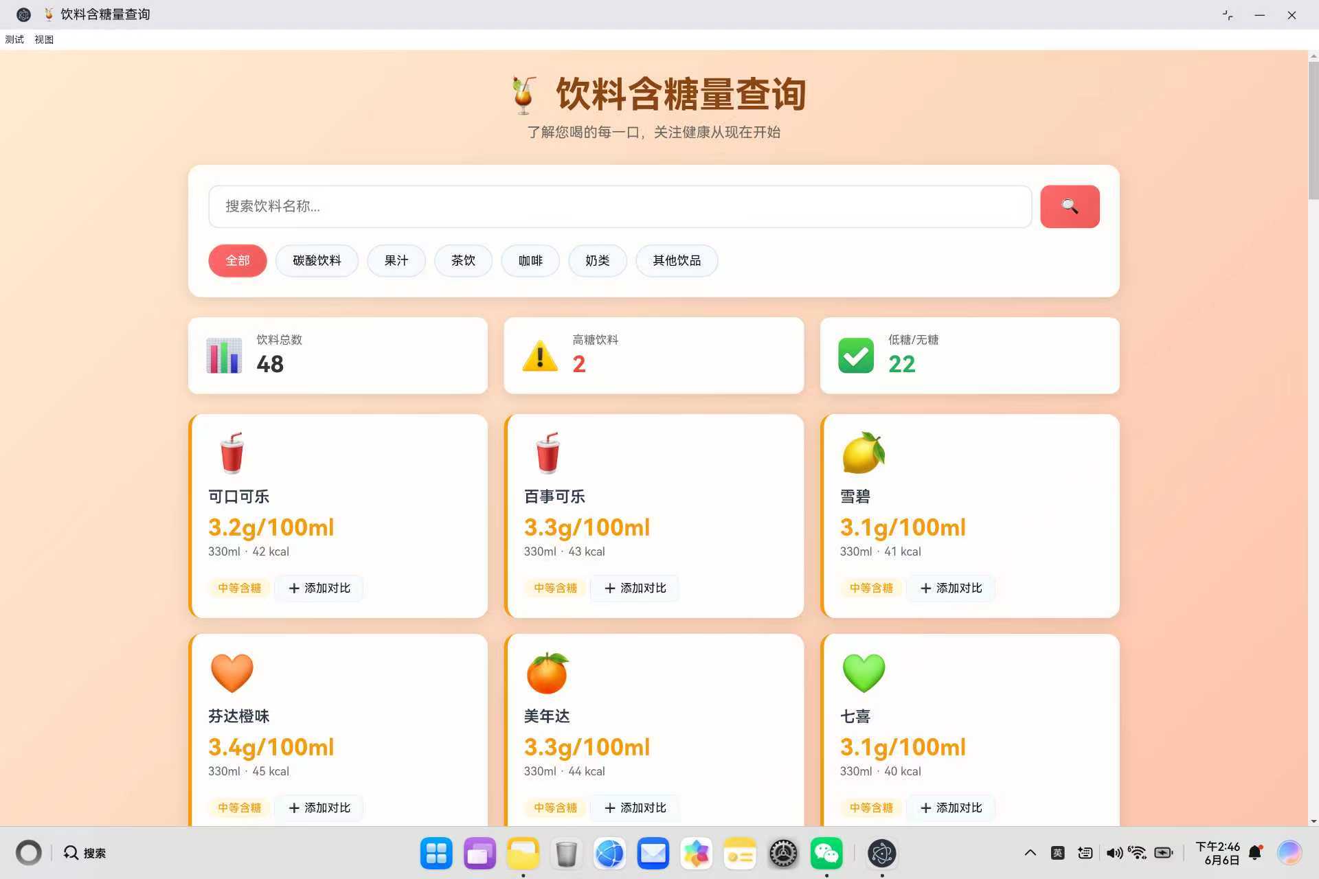This screenshot has width=1319, height=879.
Task: Click the 中等含糖 tag on 可口可乐
Action: click(x=240, y=589)
